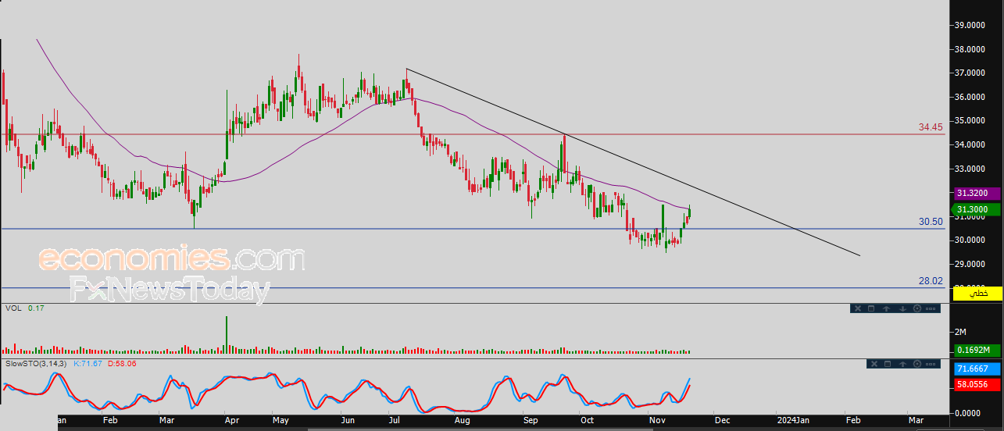Image resolution: width=1004 pixels, height=431 pixels.
Task: Click the 33.0000 price axis label
Action: pyautogui.click(x=970, y=169)
